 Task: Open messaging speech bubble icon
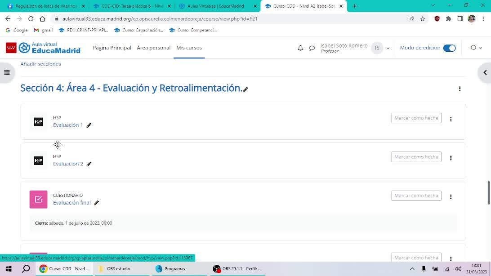click(x=312, y=48)
